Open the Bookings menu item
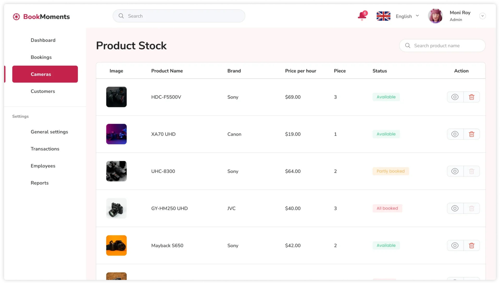Image resolution: width=500 pixels, height=284 pixels. [x=41, y=57]
